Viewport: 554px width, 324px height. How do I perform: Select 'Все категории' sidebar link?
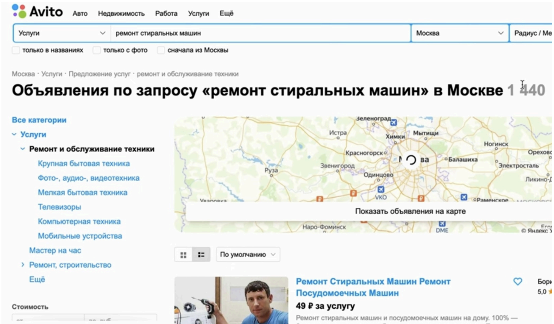[x=39, y=120]
